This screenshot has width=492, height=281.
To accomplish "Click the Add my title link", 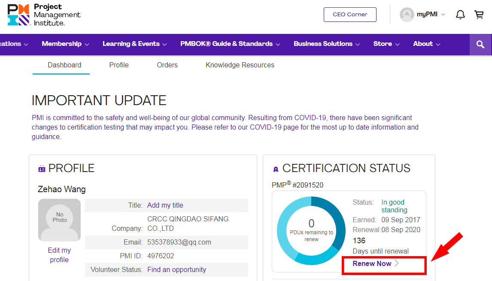I will [x=165, y=205].
